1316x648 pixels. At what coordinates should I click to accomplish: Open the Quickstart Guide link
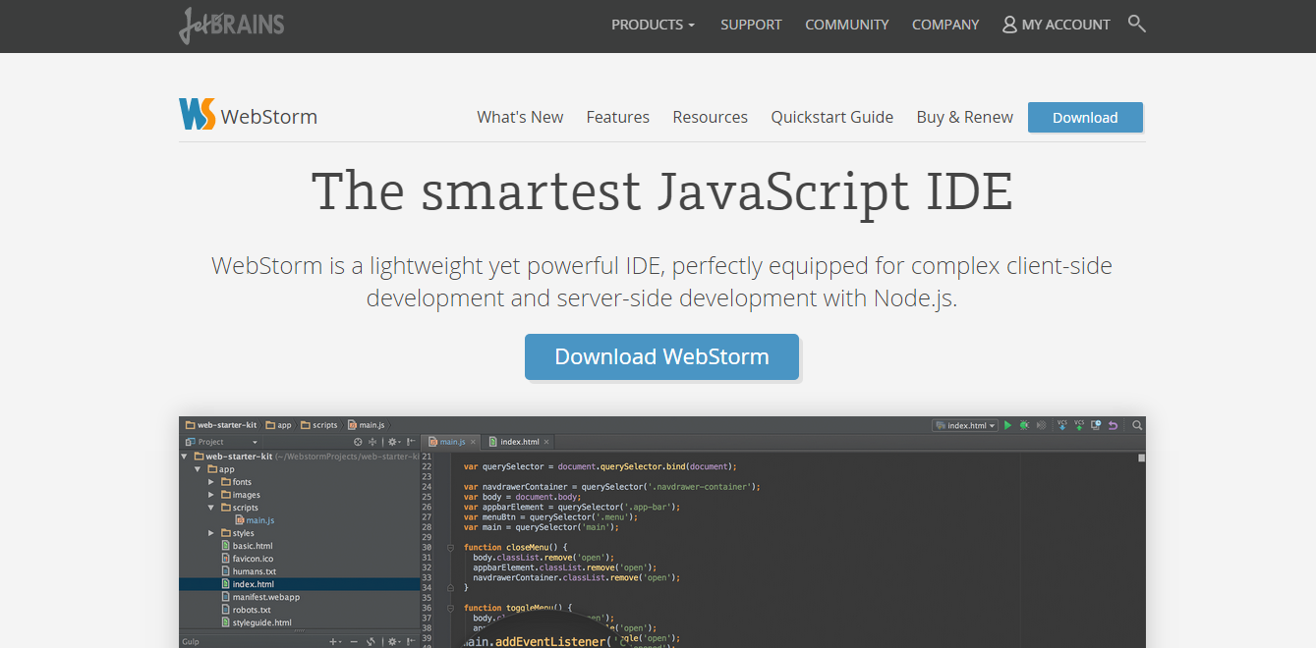point(832,117)
